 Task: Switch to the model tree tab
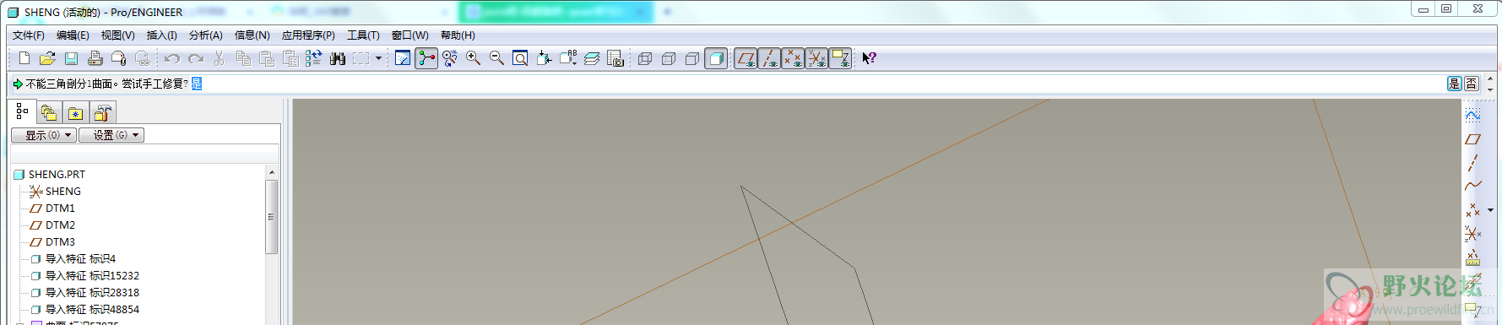coord(22,112)
